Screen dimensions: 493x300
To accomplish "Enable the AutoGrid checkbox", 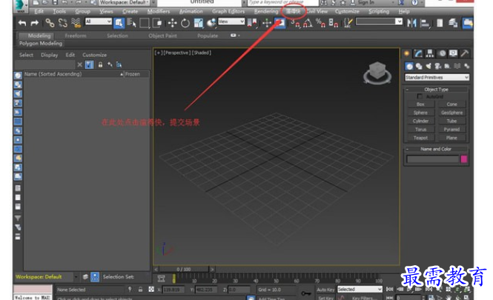I will [420, 96].
